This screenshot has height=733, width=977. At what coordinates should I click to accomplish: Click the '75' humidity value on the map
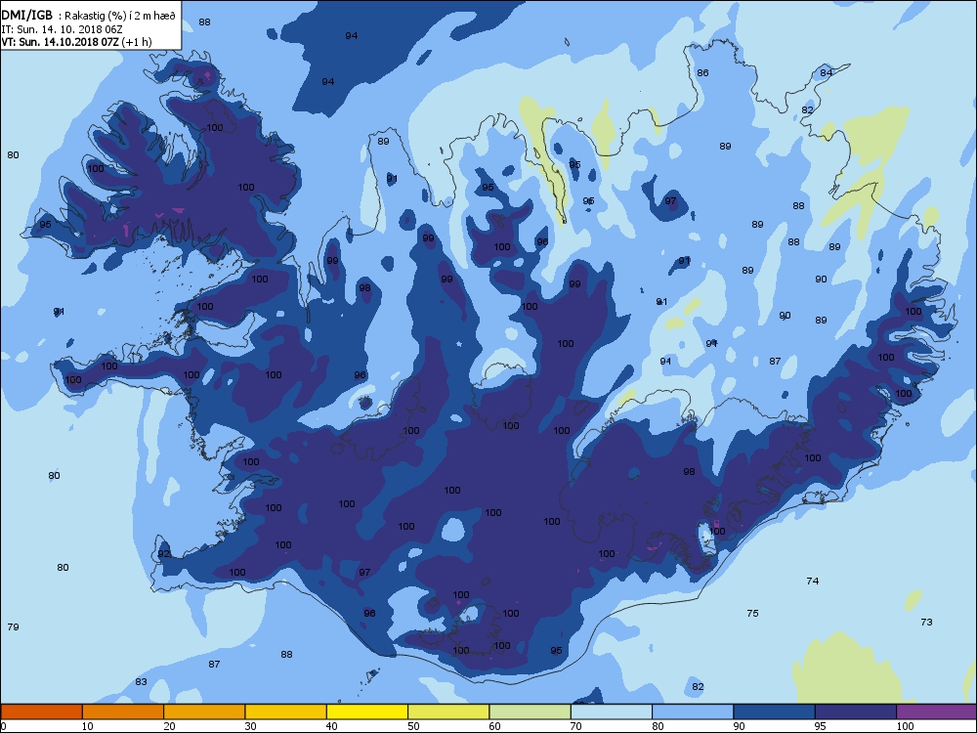click(752, 614)
